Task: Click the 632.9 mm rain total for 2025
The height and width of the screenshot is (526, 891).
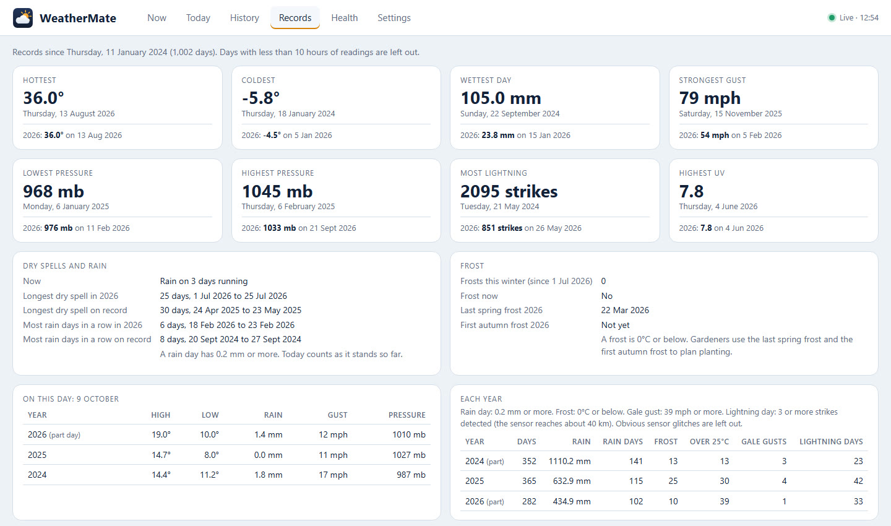Action: [x=572, y=481]
